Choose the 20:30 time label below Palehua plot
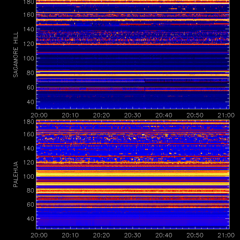 click(x=133, y=235)
